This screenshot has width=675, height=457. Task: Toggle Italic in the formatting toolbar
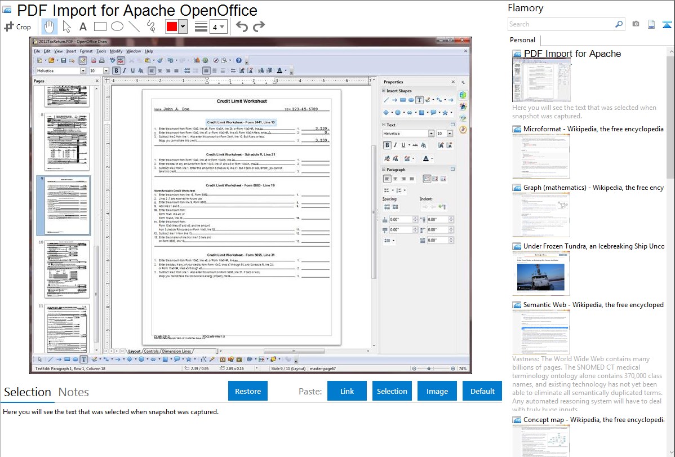pyautogui.click(x=125, y=70)
